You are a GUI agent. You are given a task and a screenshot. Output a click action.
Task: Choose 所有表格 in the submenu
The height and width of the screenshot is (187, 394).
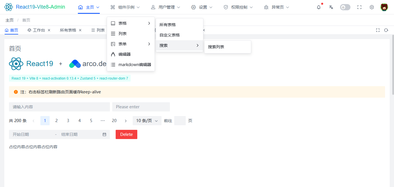pyautogui.click(x=179, y=25)
